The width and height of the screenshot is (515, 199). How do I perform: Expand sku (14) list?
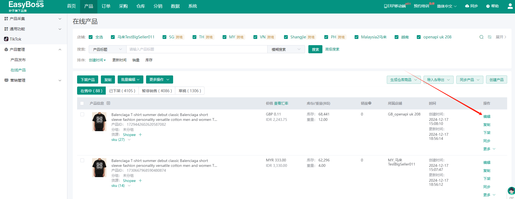click(x=121, y=185)
